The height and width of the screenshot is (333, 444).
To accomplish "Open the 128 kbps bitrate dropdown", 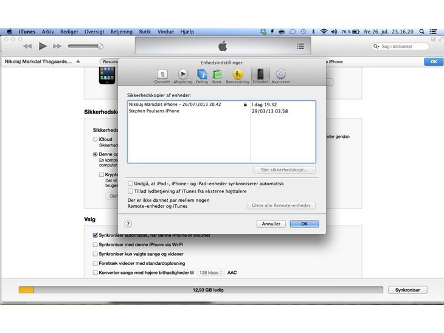I will (x=210, y=273).
